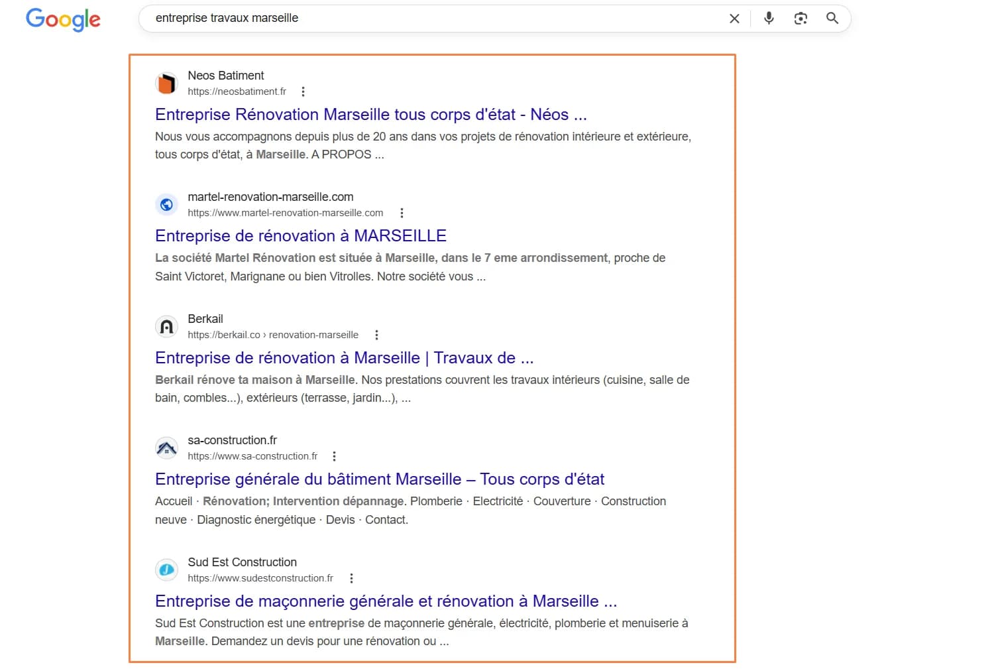Open more options for the sa-construction.fr result
992x671 pixels.
point(334,456)
